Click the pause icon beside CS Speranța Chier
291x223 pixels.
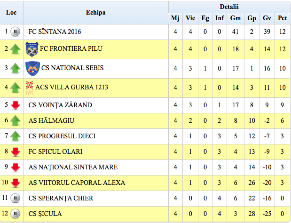(16, 199)
